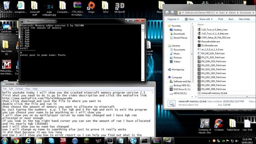Open the Tekkit Server desktop folder
Viewport: 256px width, 144px height.
(233, 125)
